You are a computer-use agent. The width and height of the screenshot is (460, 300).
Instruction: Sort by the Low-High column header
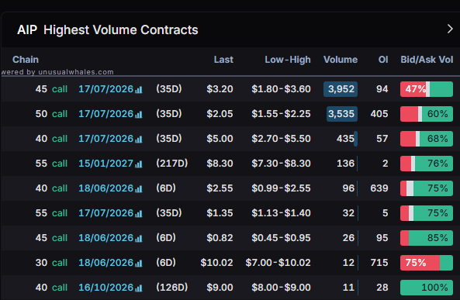click(288, 60)
